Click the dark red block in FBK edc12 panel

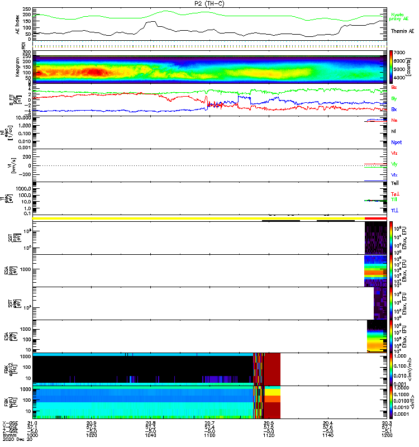pos(272,369)
